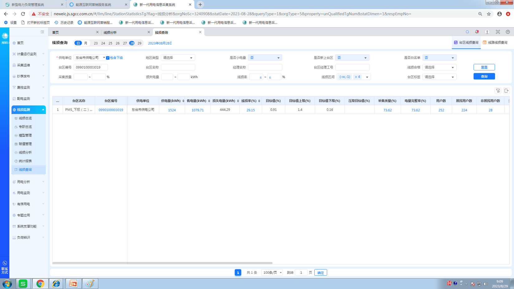
Task: Switch to 月 view toggle
Action: pos(86,43)
